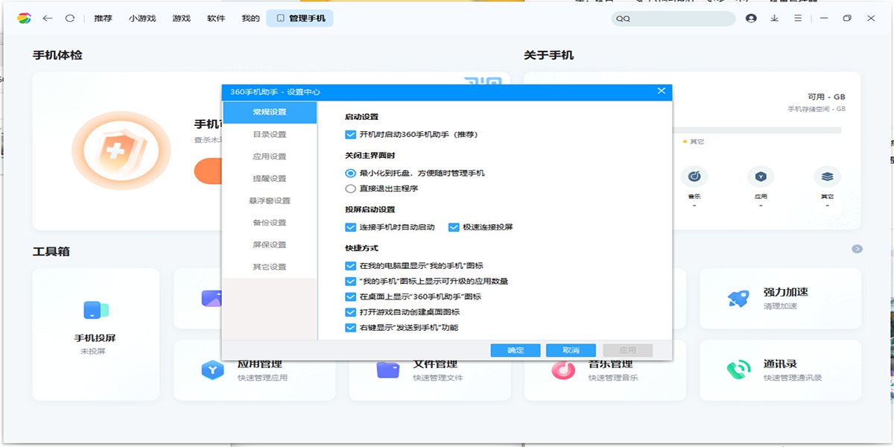Open the hamburger main menu icon
The image size is (894, 447).
coord(798,18)
